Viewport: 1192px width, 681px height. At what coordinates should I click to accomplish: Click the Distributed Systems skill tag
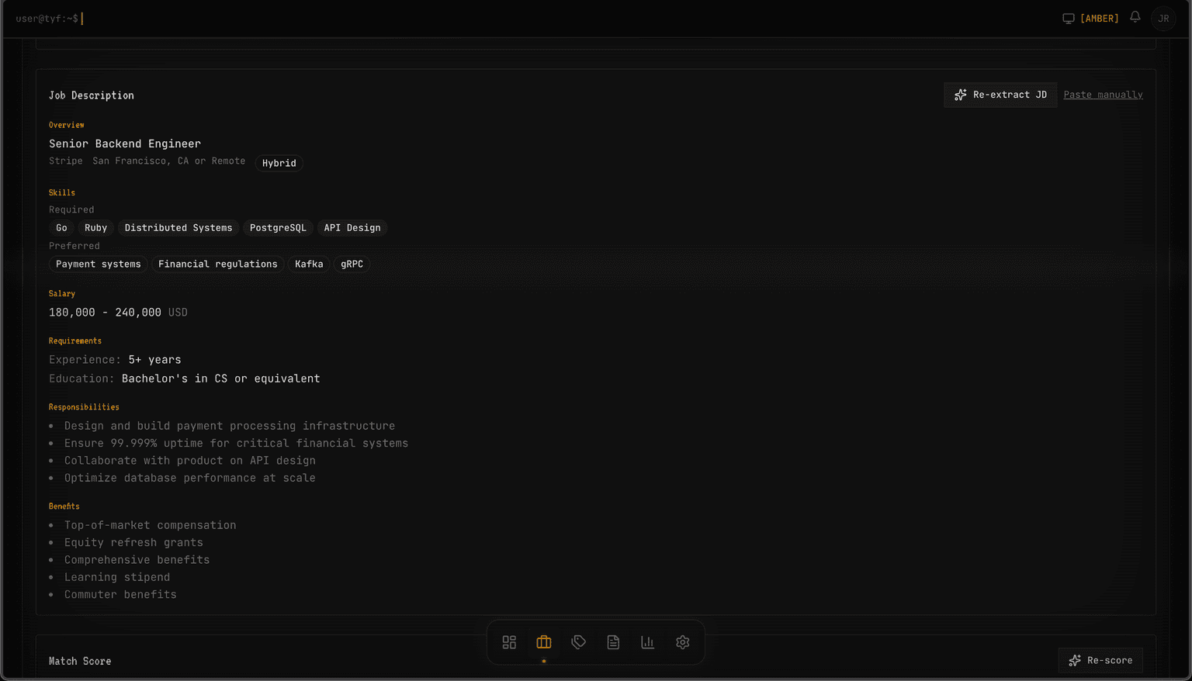point(178,228)
